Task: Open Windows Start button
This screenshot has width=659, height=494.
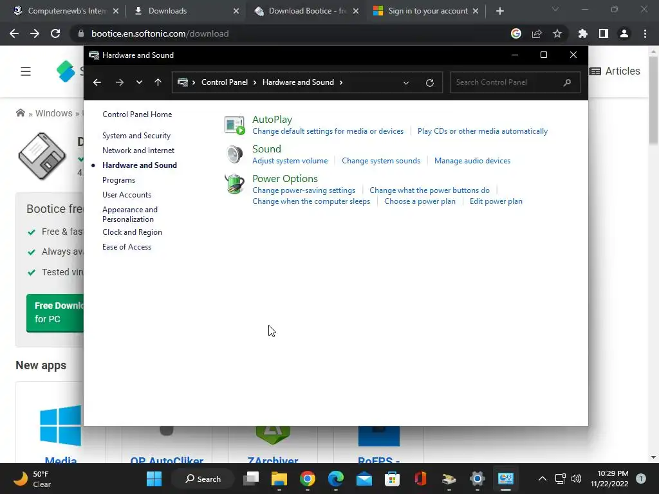Action: click(x=154, y=479)
